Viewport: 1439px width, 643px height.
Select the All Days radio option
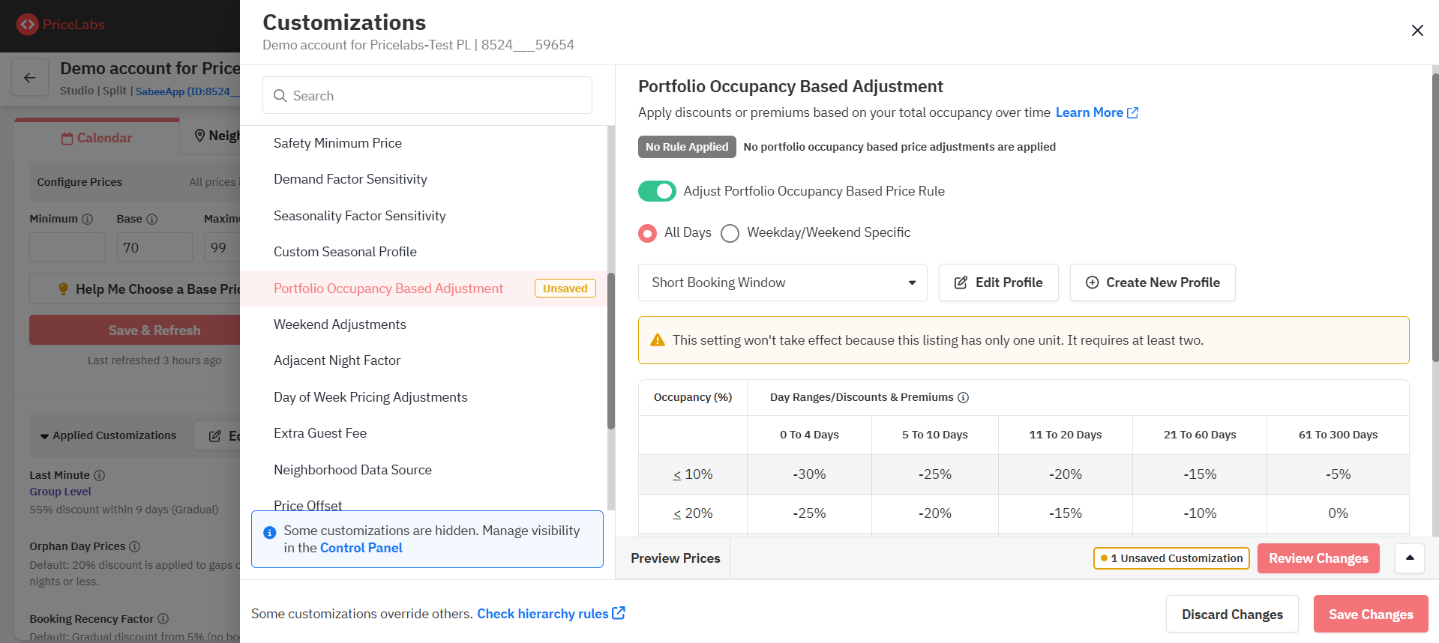(647, 233)
